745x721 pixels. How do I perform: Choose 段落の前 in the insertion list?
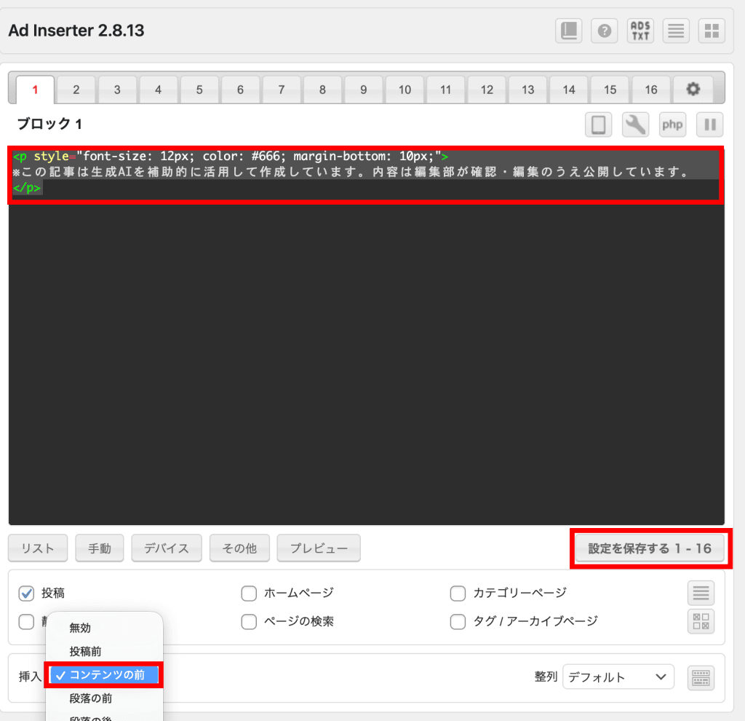(x=91, y=698)
